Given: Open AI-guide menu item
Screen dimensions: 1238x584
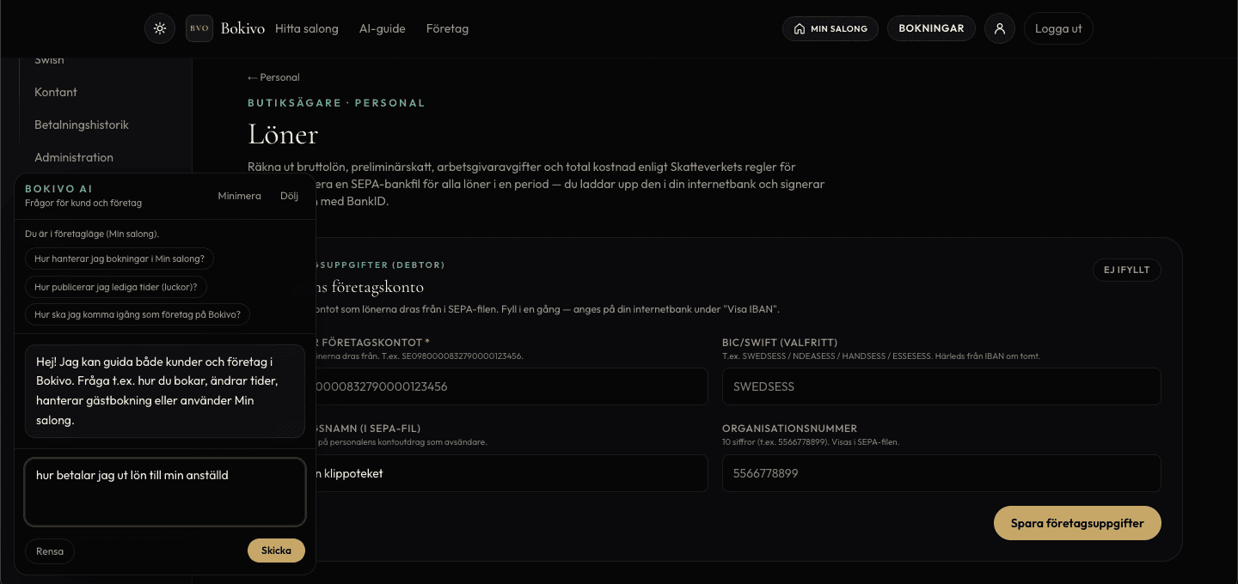Looking at the screenshot, I should click(383, 28).
